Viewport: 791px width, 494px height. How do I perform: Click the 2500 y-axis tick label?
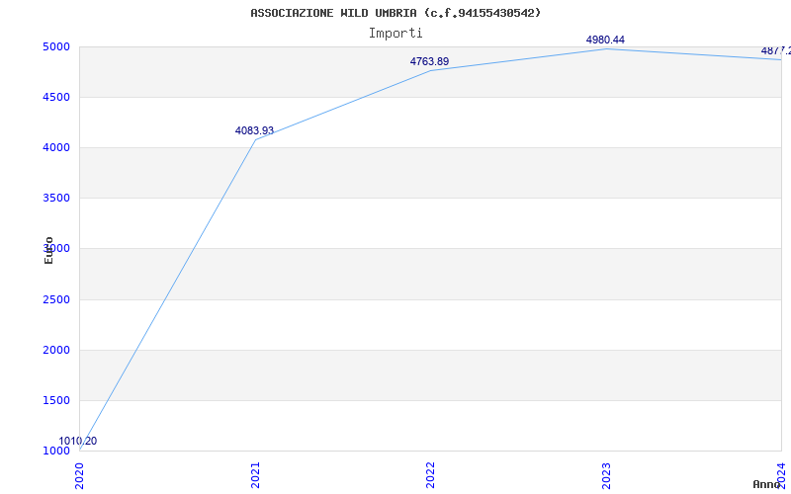56,300
